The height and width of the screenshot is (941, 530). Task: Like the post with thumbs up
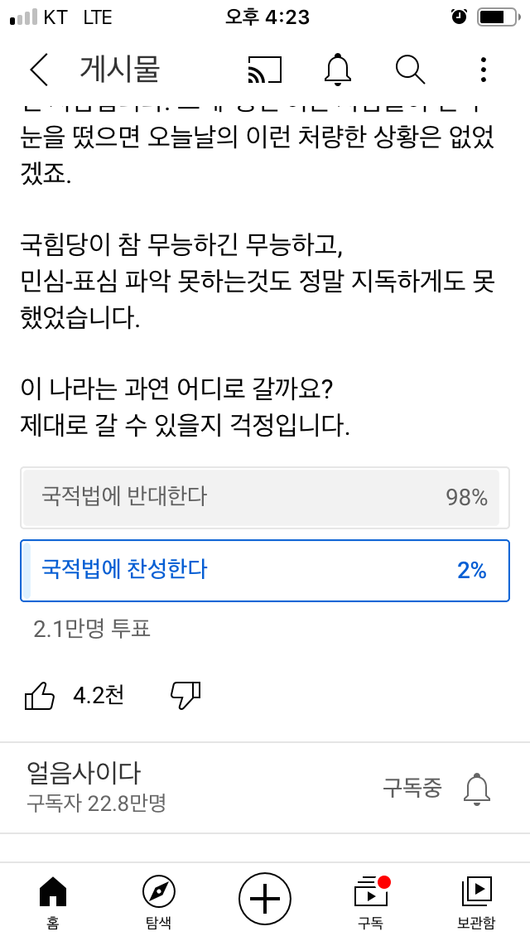click(x=40, y=696)
